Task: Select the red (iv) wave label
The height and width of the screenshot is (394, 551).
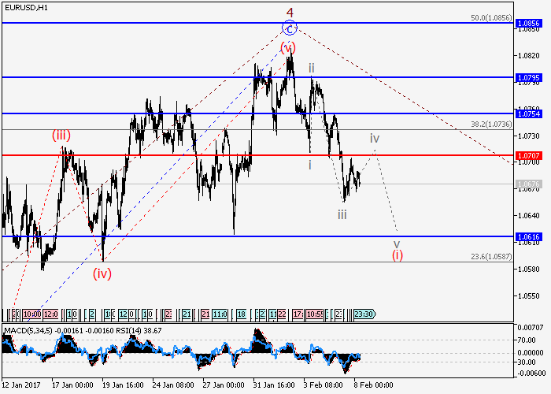Action: point(102,273)
